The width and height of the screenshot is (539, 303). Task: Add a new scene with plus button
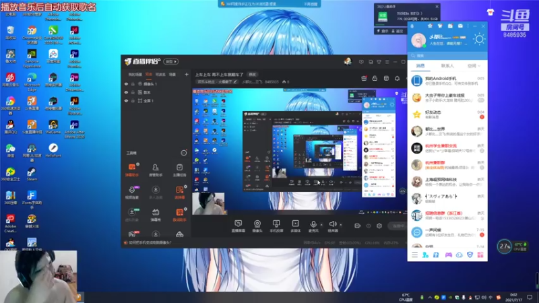pyautogui.click(x=187, y=74)
